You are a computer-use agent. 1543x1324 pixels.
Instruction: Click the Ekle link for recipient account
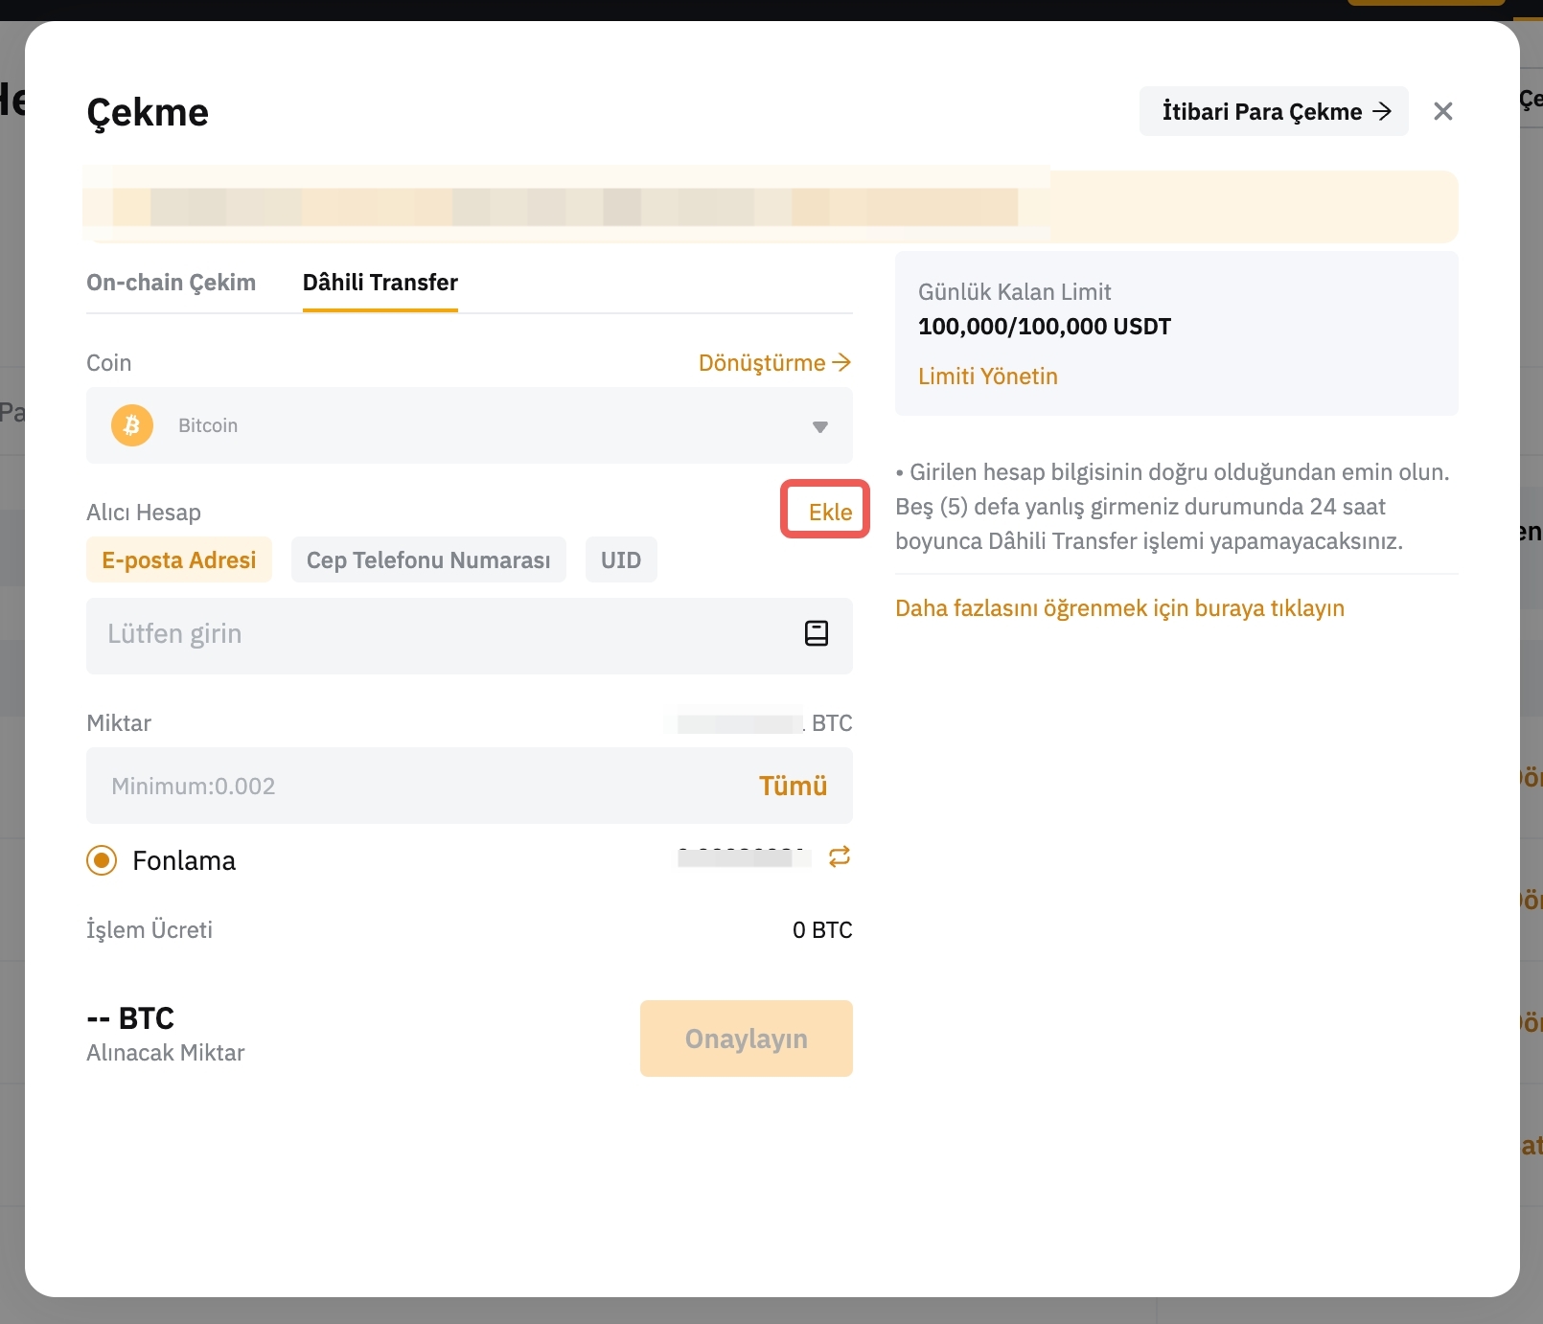829,512
